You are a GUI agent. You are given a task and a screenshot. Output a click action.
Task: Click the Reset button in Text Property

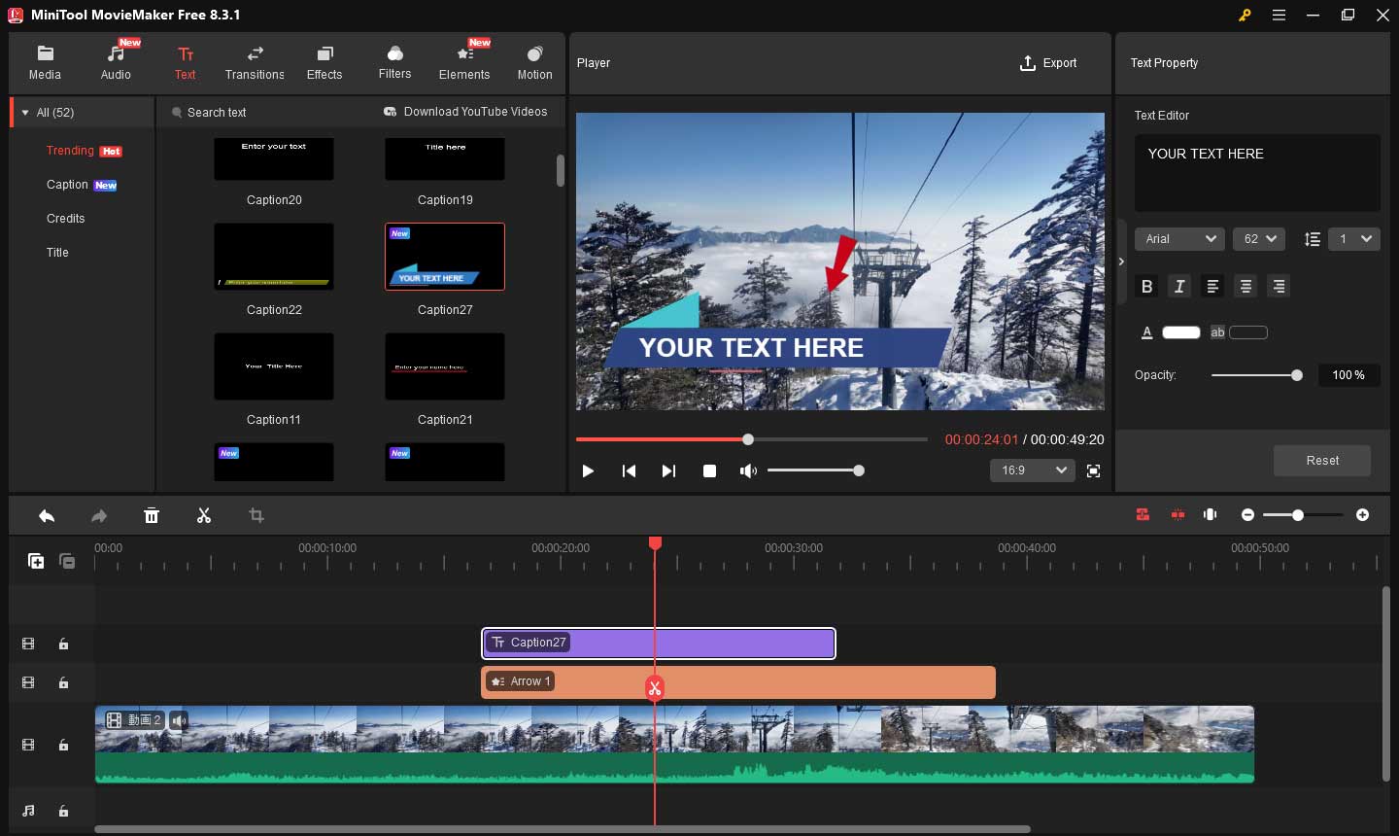pos(1321,461)
